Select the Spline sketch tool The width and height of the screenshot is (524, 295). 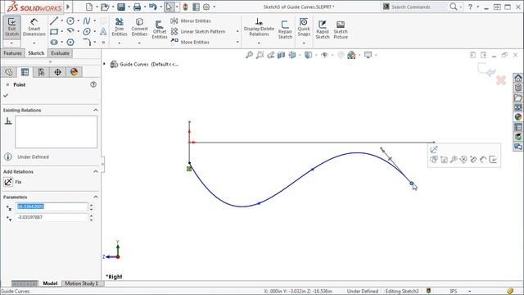point(86,21)
